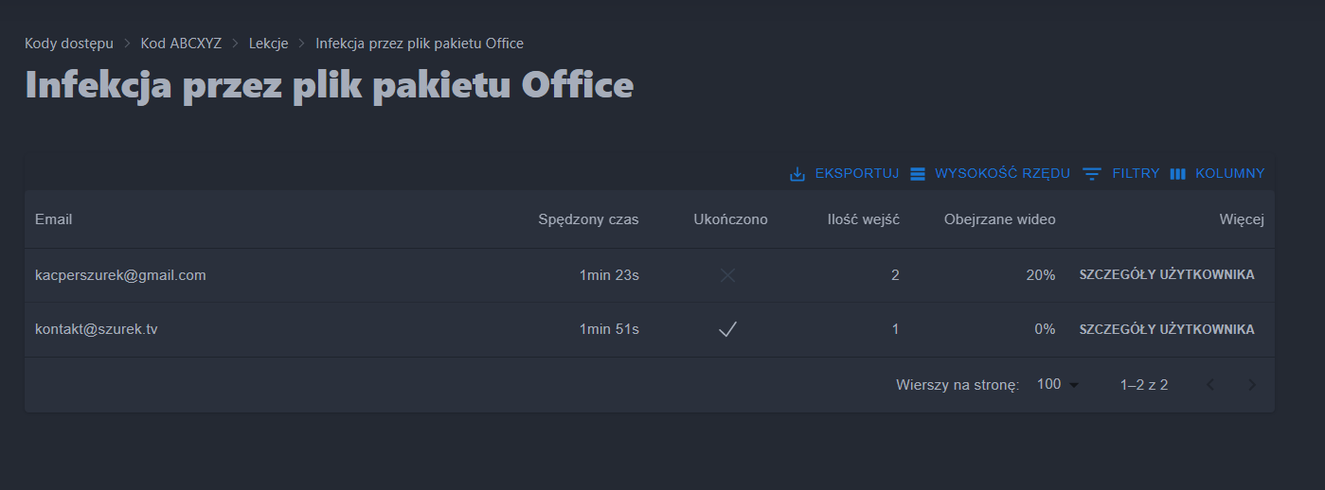Click the Wysokość rzędu density icon
This screenshot has height=490, width=1325.
(x=917, y=174)
